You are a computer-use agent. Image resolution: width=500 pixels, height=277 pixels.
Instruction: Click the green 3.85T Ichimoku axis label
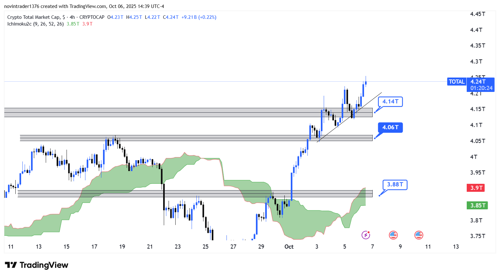click(x=477, y=206)
